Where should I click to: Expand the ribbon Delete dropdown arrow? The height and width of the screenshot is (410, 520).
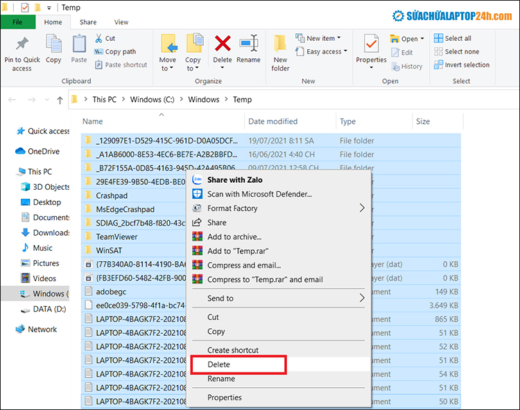[223, 68]
